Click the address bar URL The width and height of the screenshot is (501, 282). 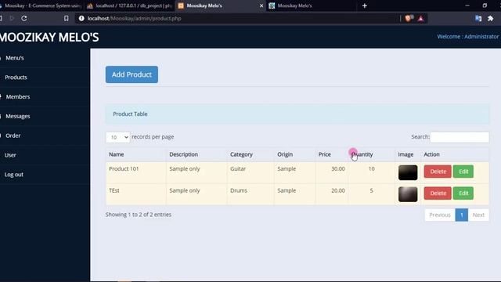134,19
